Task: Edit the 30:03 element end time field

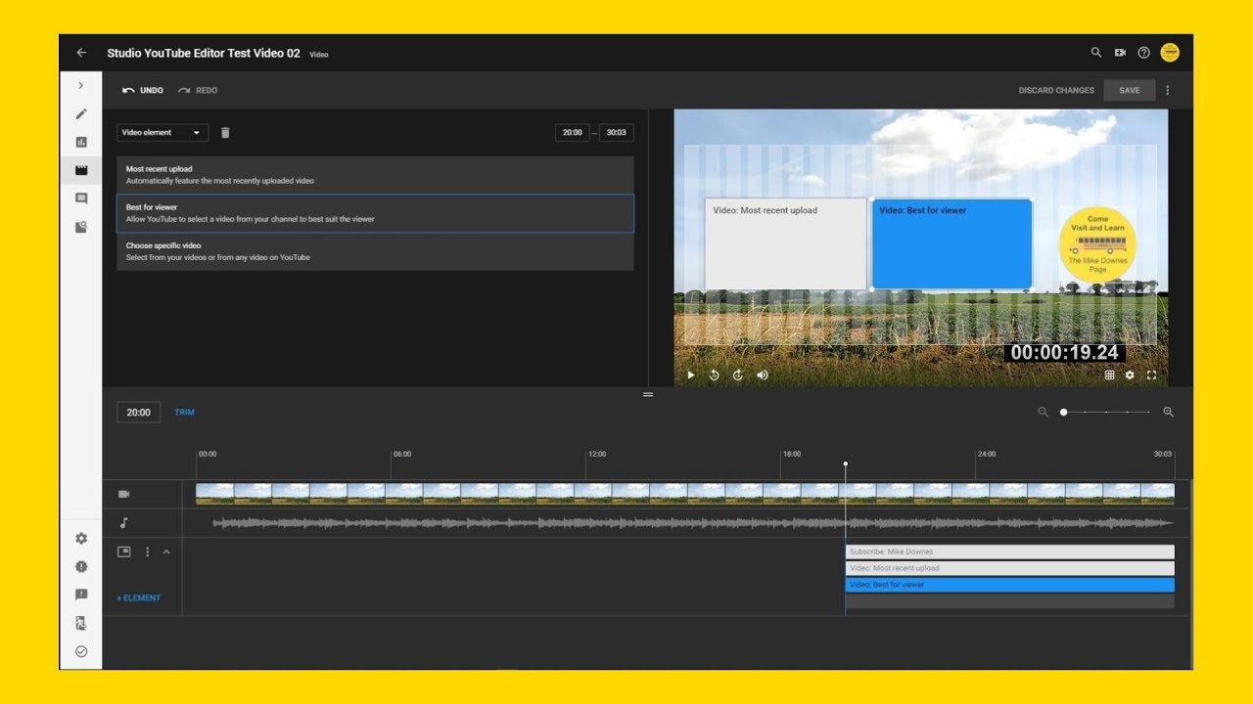Action: pyautogui.click(x=616, y=132)
